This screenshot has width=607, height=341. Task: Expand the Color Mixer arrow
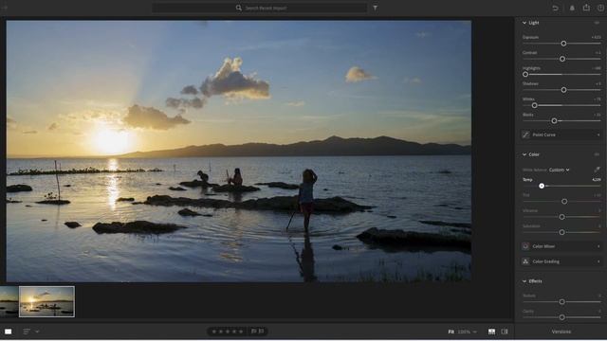[x=598, y=246]
